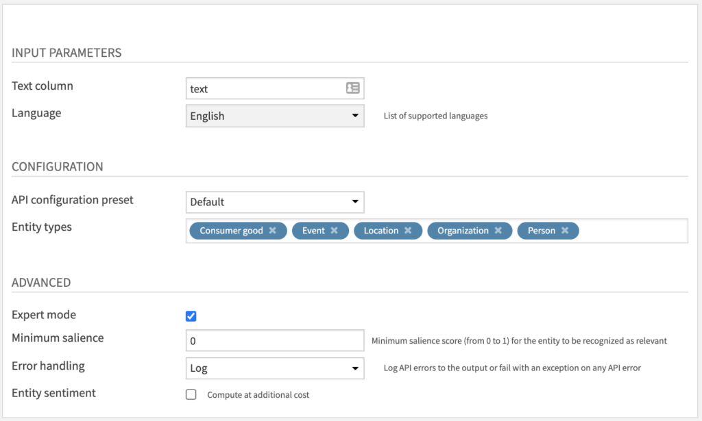The image size is (702, 421).
Task: Open the Language dropdown
Action: [274, 116]
